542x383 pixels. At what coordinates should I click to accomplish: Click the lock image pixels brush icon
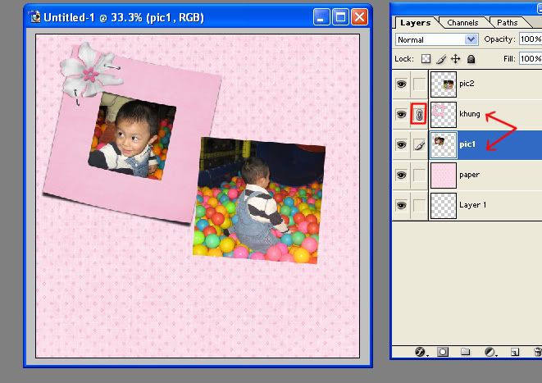point(440,59)
